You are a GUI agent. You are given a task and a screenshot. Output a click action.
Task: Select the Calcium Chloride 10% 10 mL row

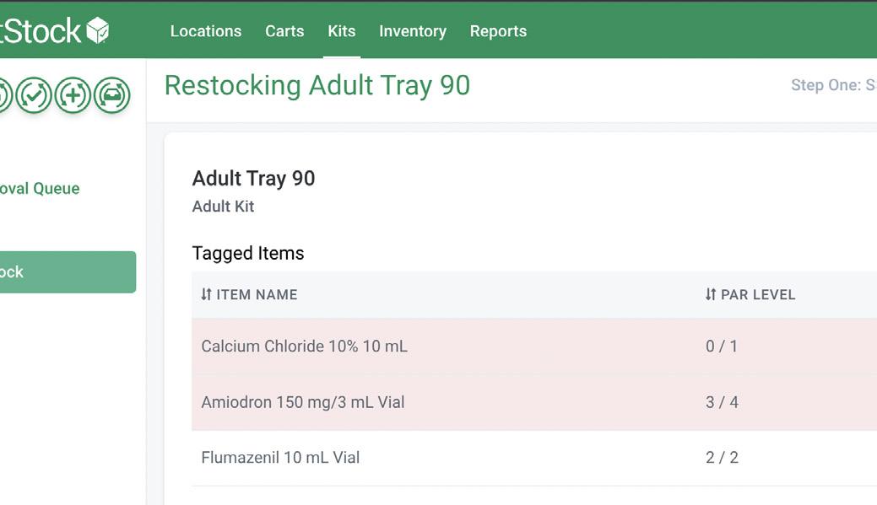(304, 347)
